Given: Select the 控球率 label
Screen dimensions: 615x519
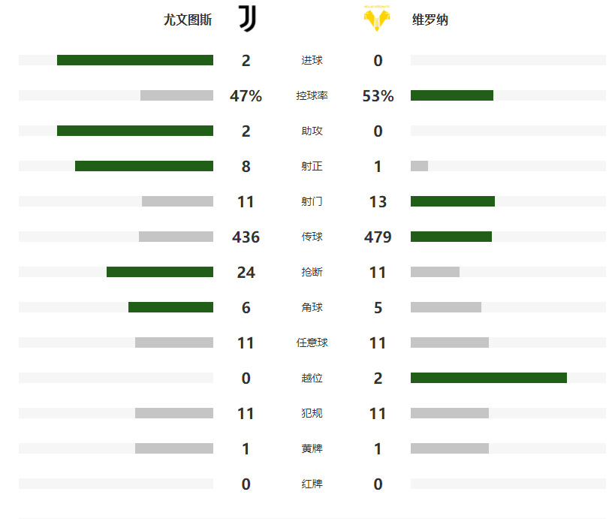Looking at the screenshot, I should click(x=312, y=95).
